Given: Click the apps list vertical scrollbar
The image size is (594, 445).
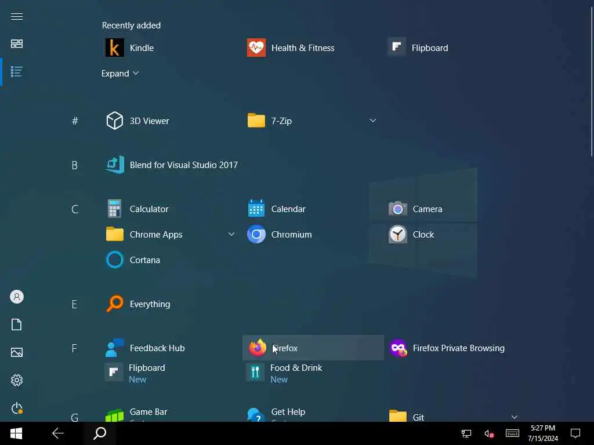Looking at the screenshot, I should pyautogui.click(x=591, y=81).
